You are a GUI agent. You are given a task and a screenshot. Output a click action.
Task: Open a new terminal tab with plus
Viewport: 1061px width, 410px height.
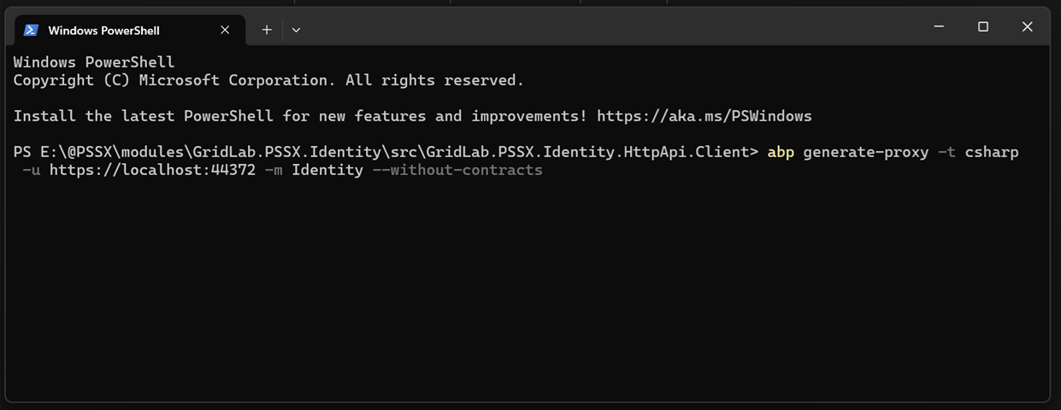(x=267, y=30)
